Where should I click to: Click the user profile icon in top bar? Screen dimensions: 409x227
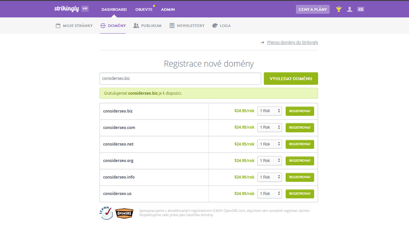click(350, 9)
